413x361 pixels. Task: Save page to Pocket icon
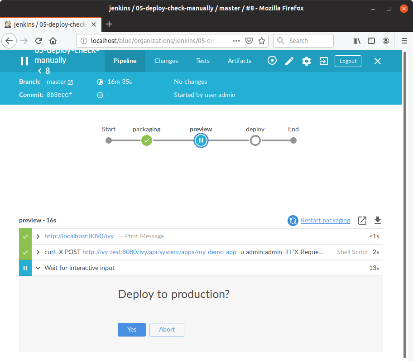249,41
